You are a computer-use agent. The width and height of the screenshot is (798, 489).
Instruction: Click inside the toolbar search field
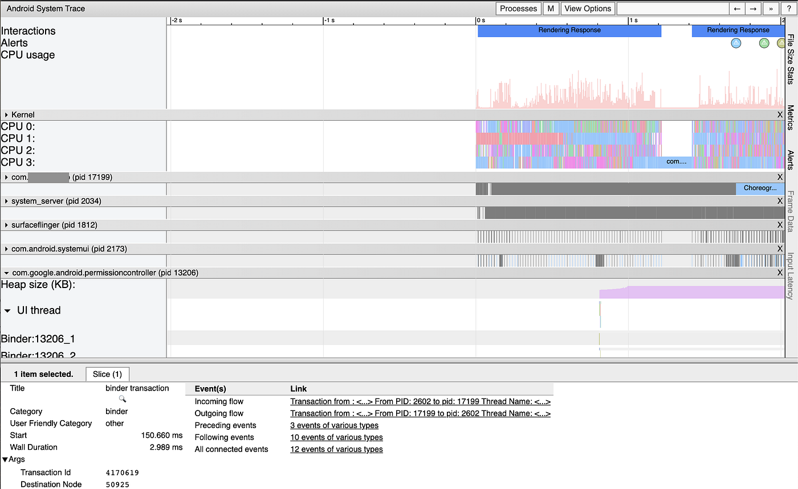pos(673,9)
